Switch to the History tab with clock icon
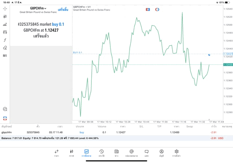Screen dimensions: 233x163 [102, 153]
